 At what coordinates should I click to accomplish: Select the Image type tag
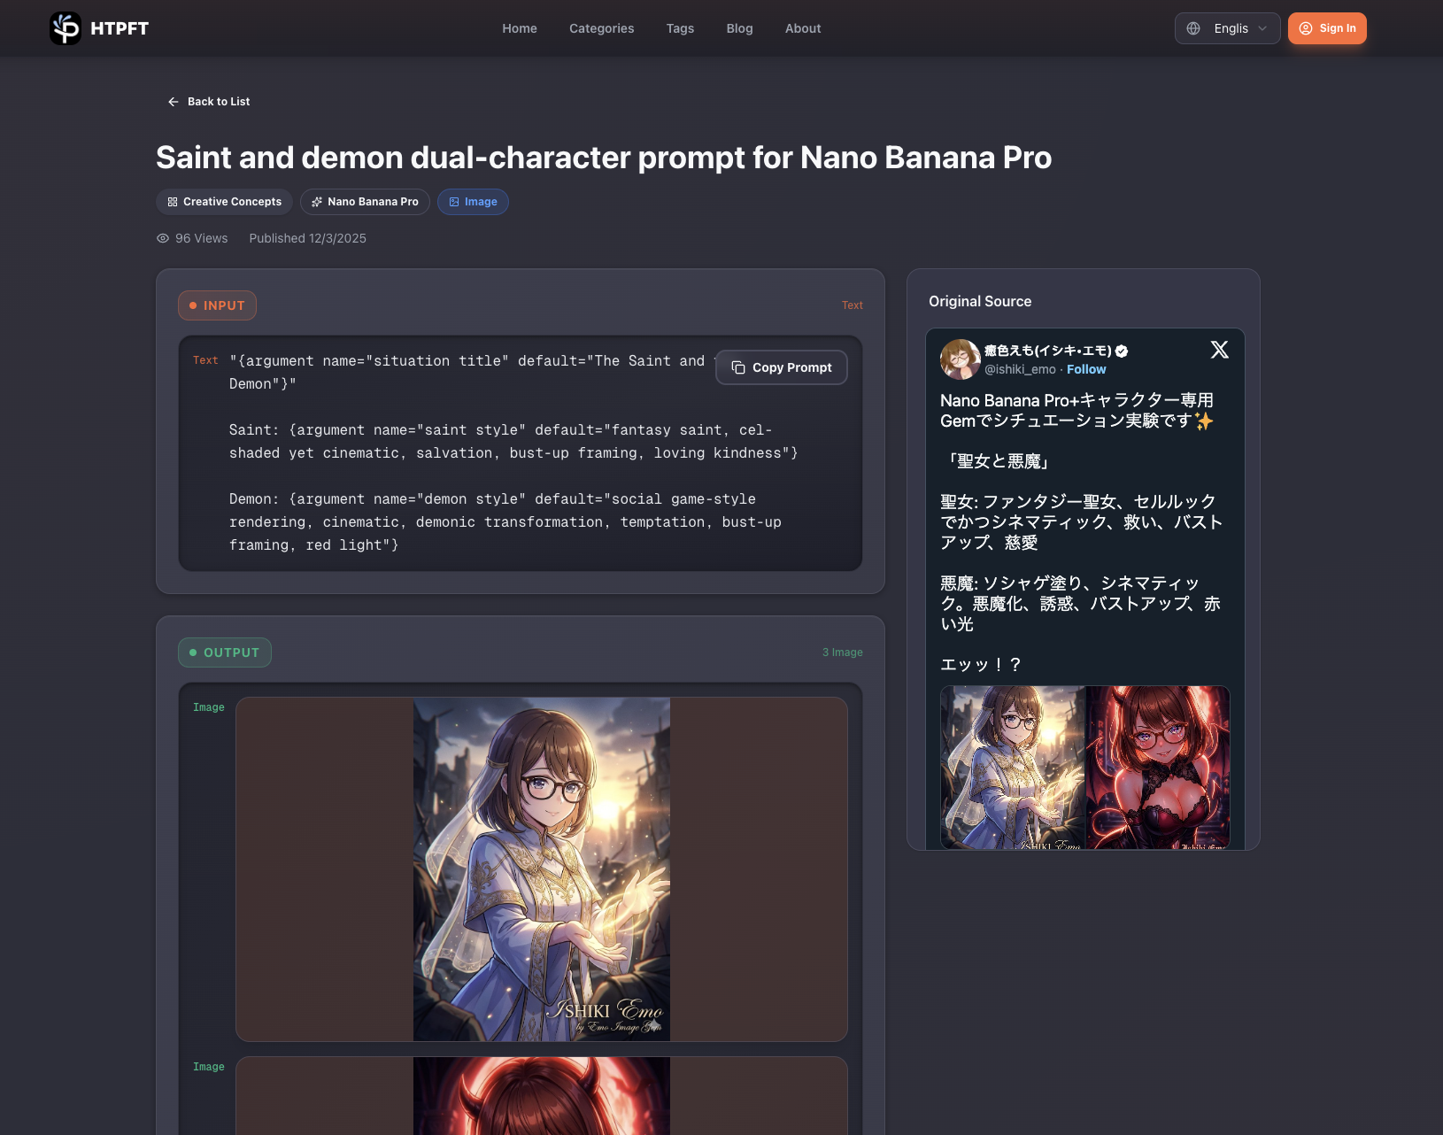(x=473, y=202)
